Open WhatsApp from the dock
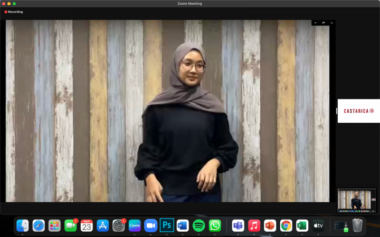Image resolution: width=380 pixels, height=237 pixels. [x=215, y=226]
